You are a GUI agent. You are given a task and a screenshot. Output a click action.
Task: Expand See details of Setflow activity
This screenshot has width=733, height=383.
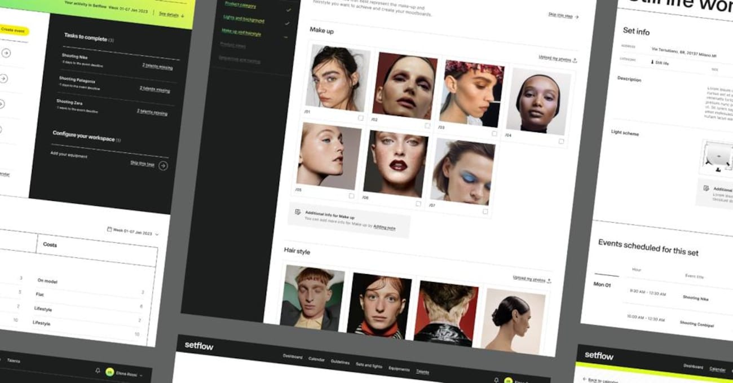pyautogui.click(x=171, y=15)
